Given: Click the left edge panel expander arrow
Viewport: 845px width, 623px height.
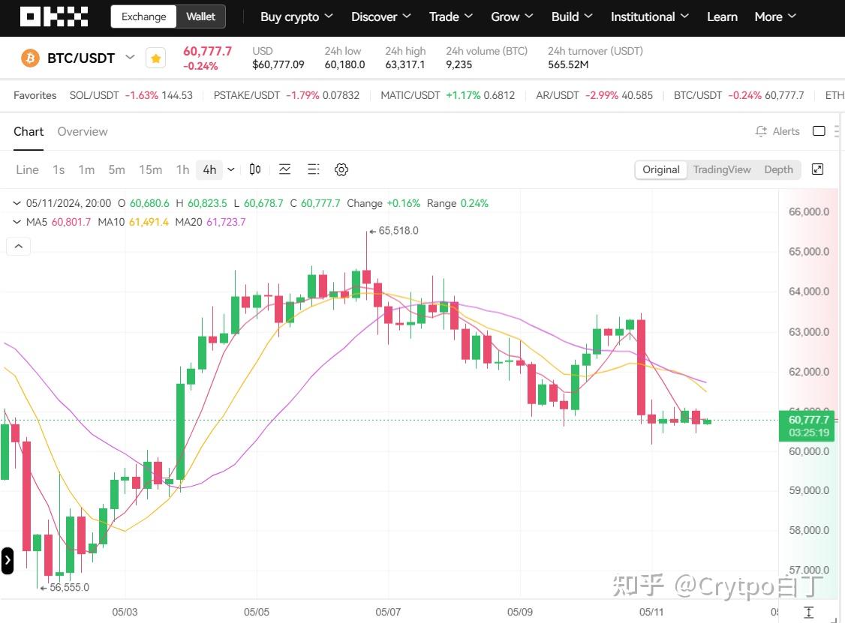Looking at the screenshot, I should coord(7,559).
